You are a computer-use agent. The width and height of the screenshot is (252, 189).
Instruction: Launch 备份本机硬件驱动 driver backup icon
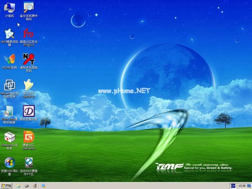tap(29, 8)
